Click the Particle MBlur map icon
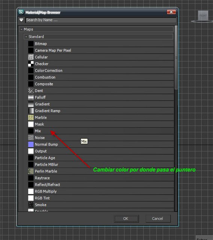The width and height of the screenshot is (213, 240). (31, 165)
